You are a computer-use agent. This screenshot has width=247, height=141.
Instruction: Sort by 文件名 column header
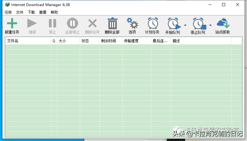28,41
